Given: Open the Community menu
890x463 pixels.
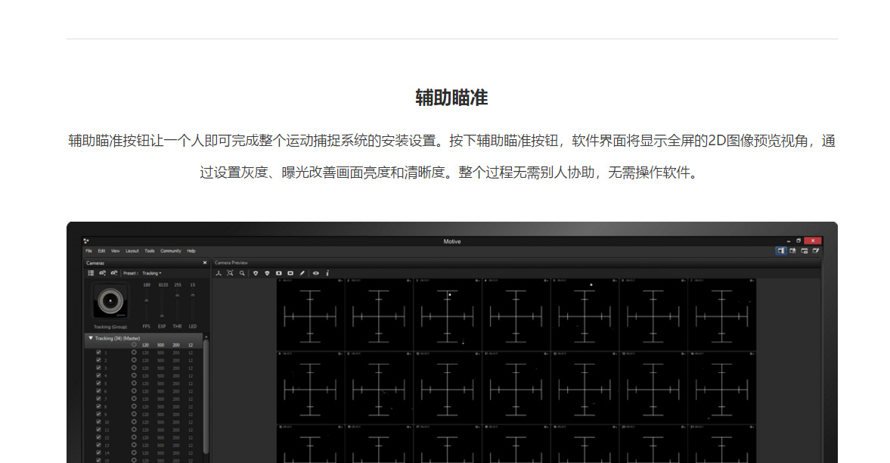Looking at the screenshot, I should tap(170, 250).
